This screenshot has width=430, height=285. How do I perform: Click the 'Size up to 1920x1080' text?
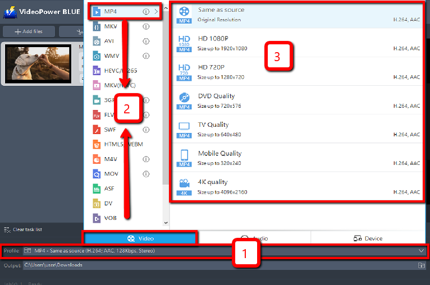point(222,49)
